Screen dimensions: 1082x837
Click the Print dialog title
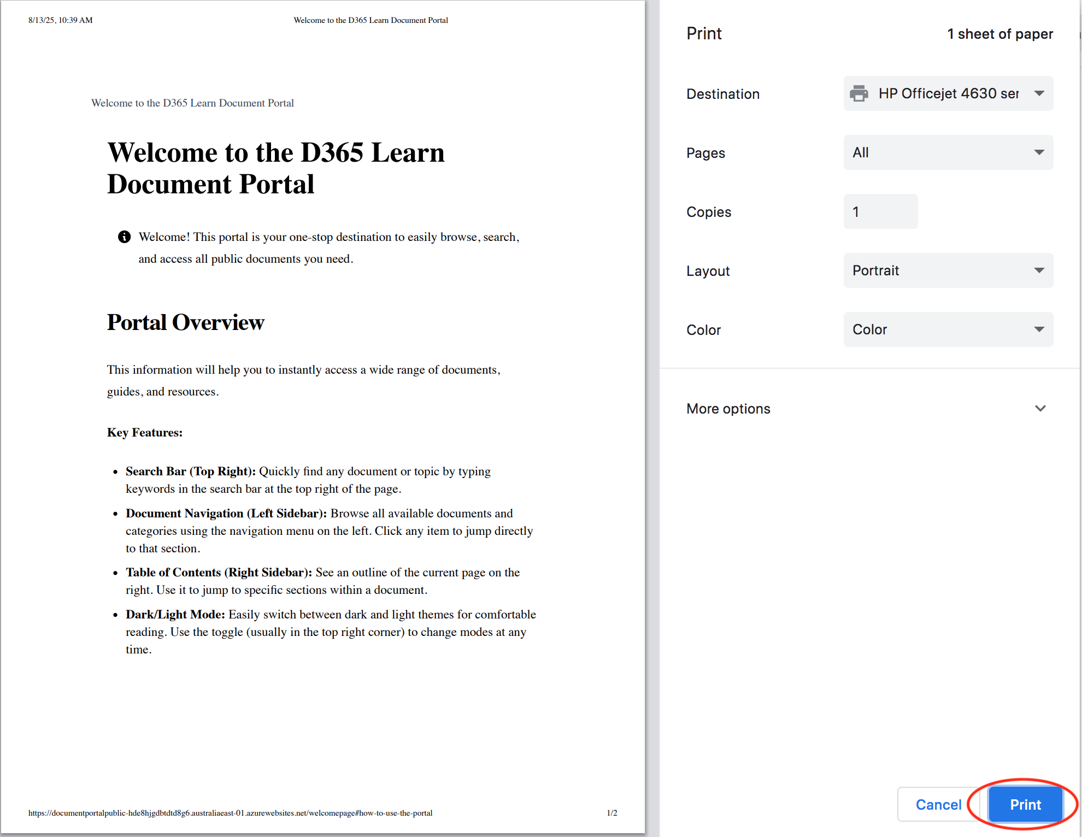[x=704, y=33]
